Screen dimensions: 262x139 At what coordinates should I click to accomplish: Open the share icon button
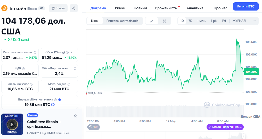(74, 8)
